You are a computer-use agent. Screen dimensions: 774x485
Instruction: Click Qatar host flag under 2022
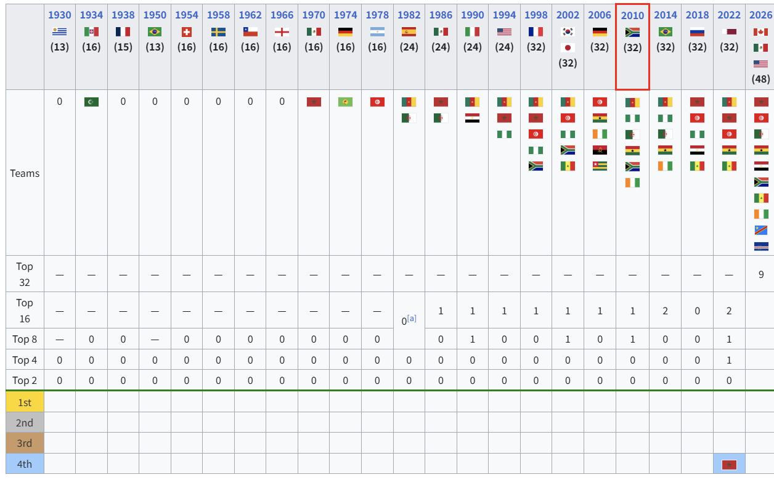coord(729,31)
